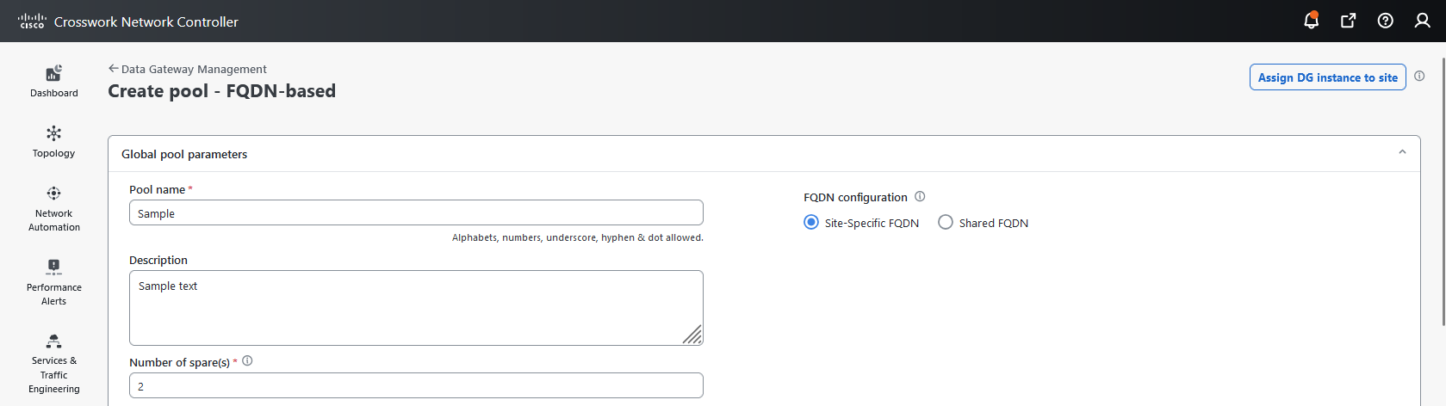The image size is (1446, 406).
Task: Click the Pool name input field
Action: pyautogui.click(x=416, y=212)
